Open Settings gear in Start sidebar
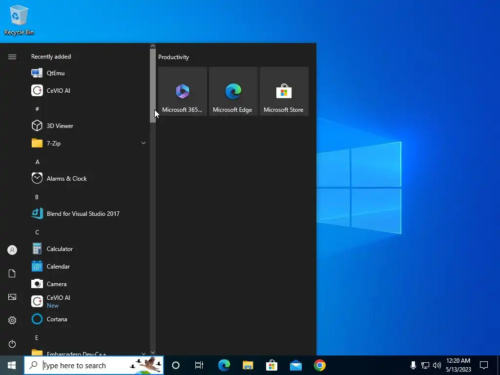Image resolution: width=500 pixels, height=375 pixels. [x=12, y=320]
